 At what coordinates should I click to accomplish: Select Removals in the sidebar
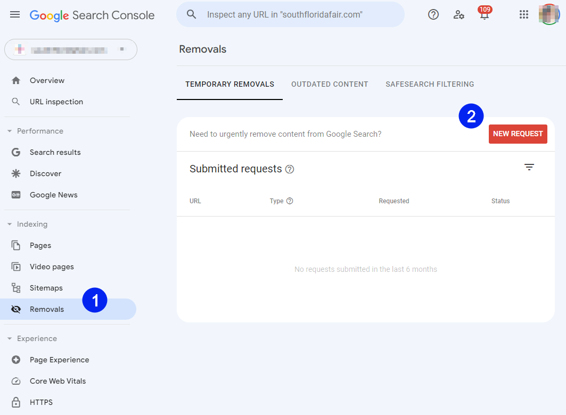(68, 309)
